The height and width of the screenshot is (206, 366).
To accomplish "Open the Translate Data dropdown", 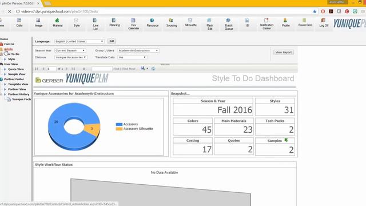I will click(132, 57).
